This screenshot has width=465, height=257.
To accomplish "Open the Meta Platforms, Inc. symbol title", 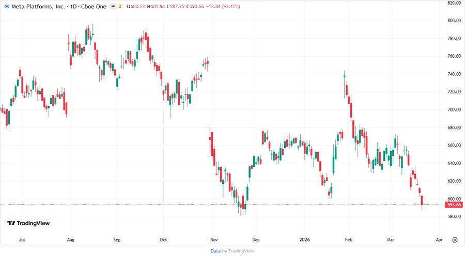I will tap(59, 6).
